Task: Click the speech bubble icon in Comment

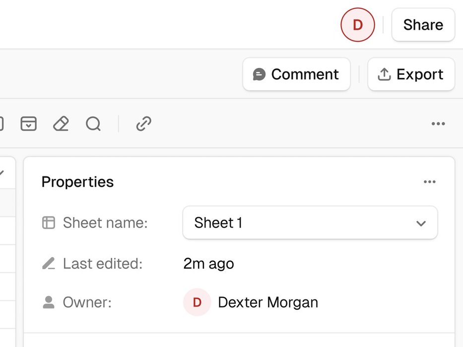Action: 259,74
